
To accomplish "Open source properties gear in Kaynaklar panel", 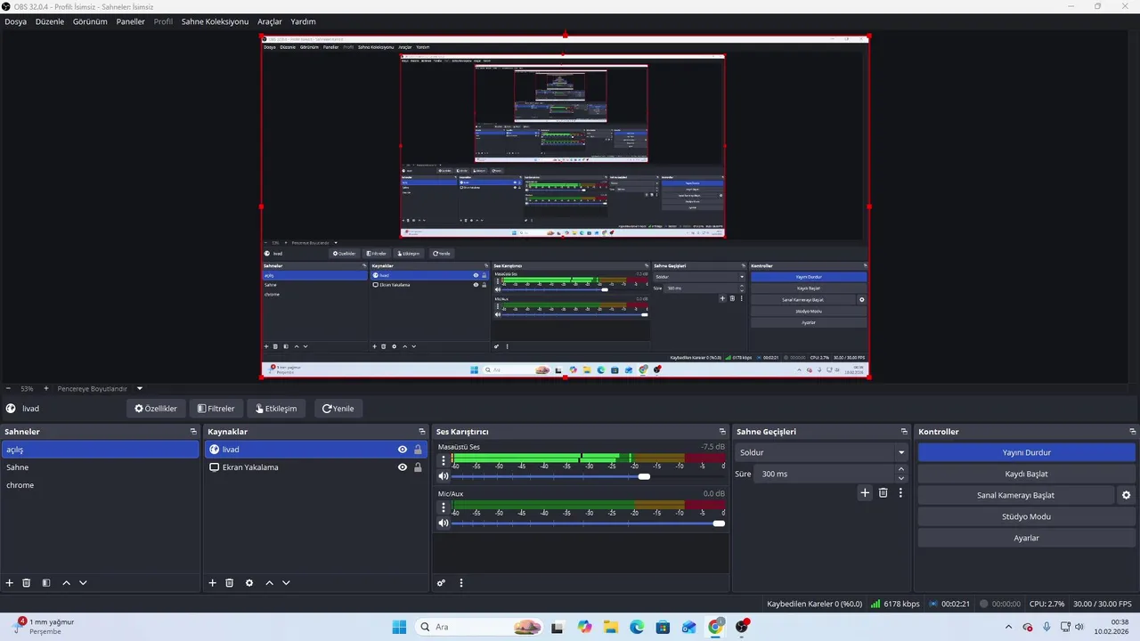I will (249, 583).
